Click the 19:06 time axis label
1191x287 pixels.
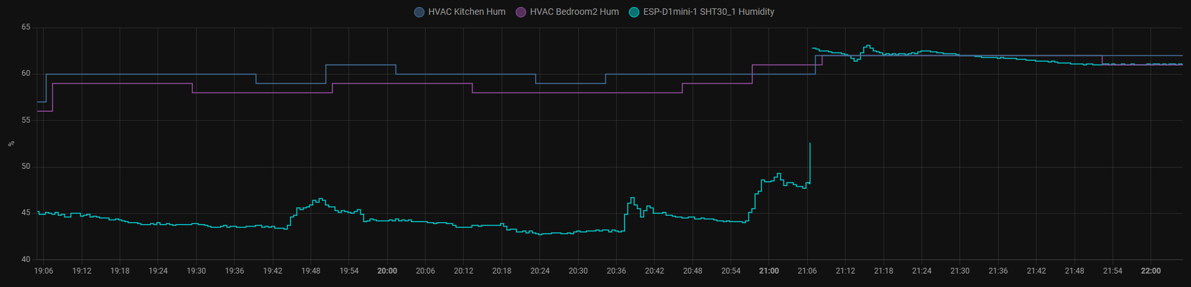(44, 271)
